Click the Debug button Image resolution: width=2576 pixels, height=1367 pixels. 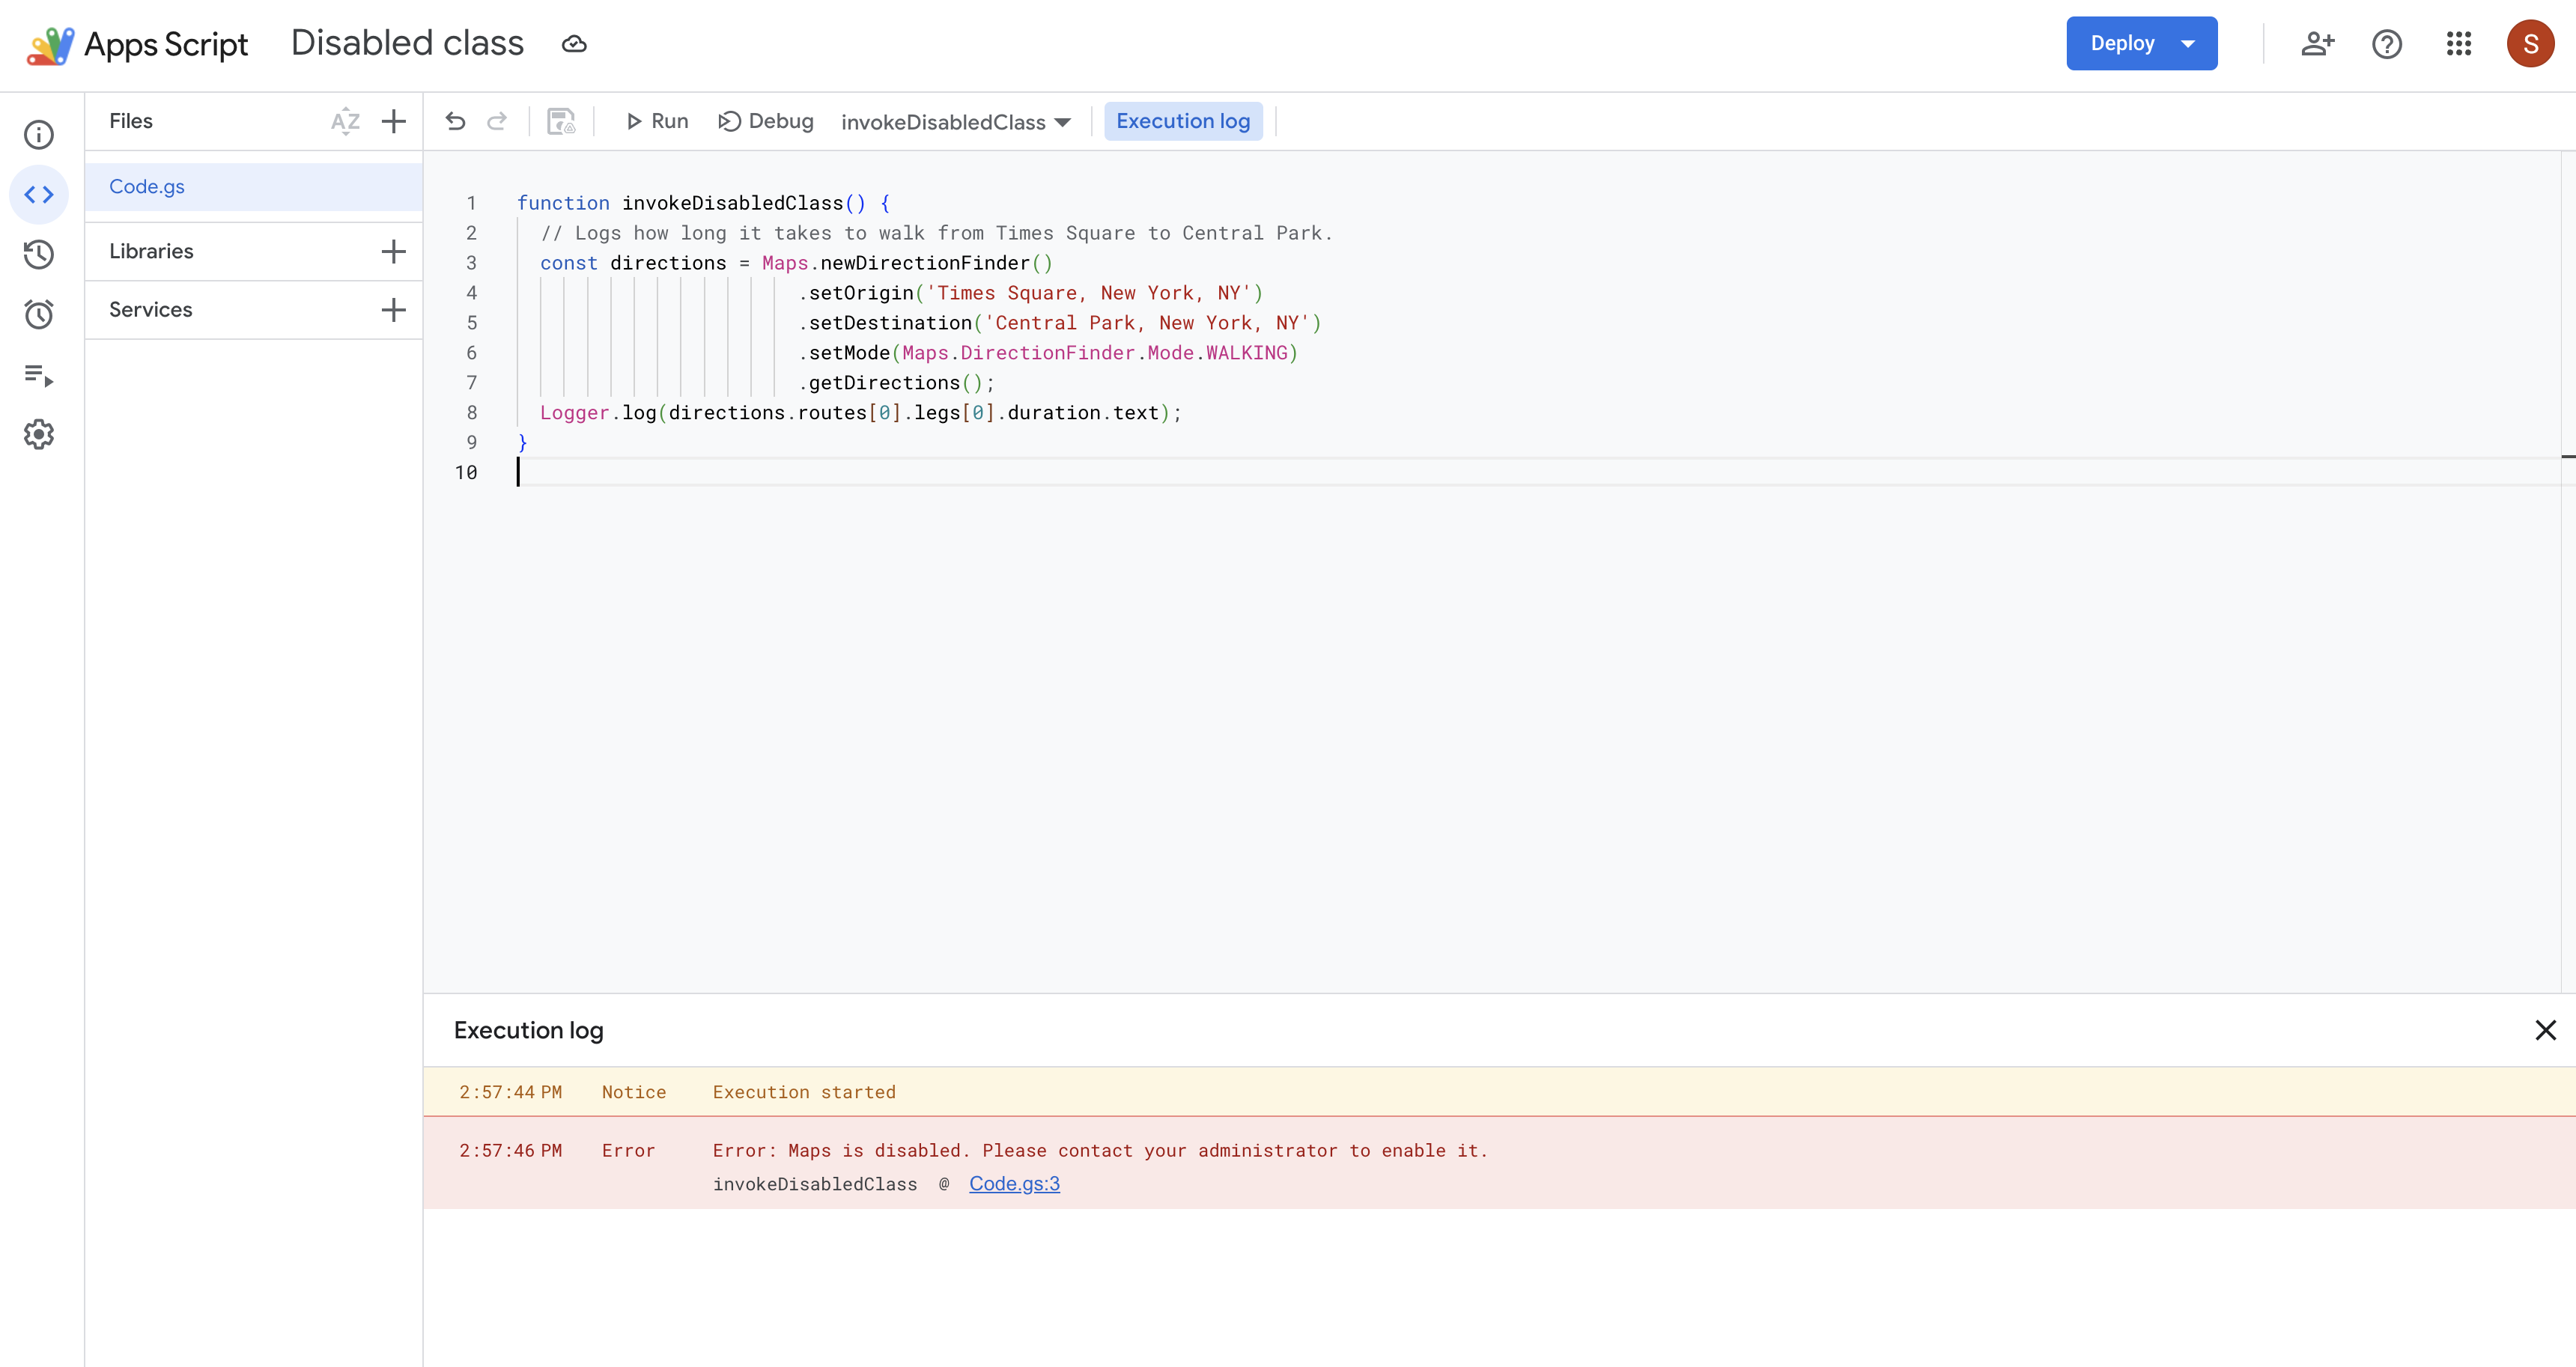click(x=766, y=121)
